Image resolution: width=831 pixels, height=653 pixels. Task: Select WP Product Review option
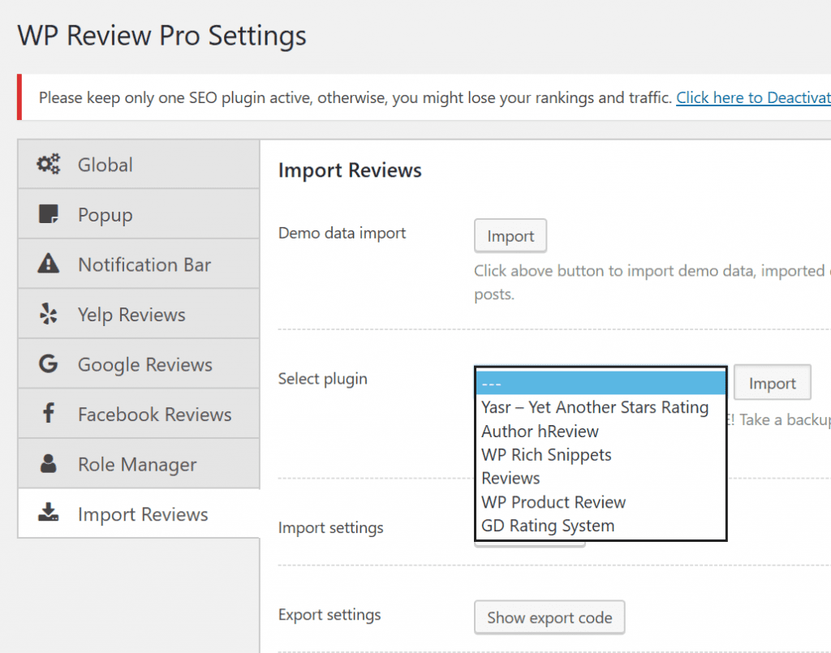[601, 502]
